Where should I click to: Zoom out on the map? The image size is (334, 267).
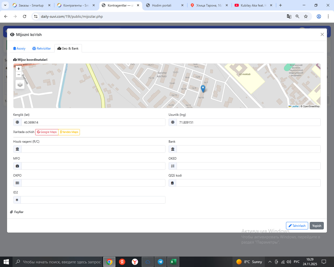19,75
